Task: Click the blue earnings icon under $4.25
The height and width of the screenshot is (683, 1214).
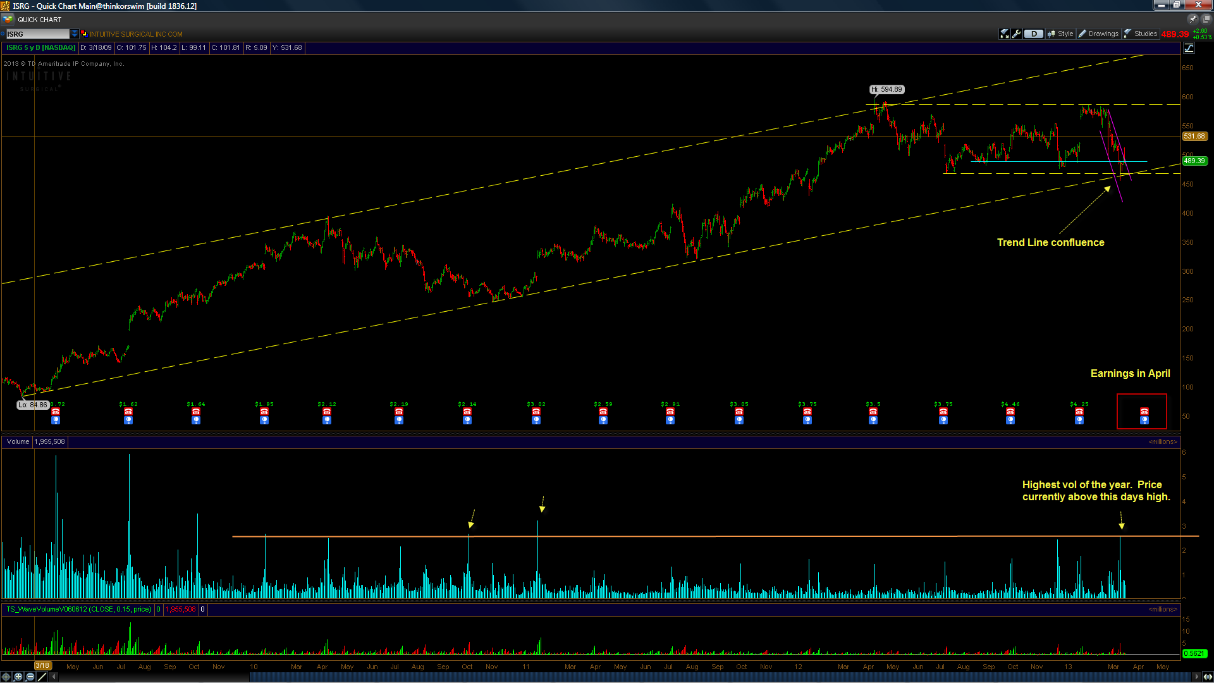Action: 1079,420
